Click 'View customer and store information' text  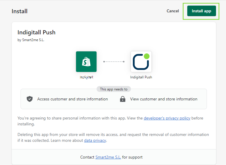[x=164, y=99]
